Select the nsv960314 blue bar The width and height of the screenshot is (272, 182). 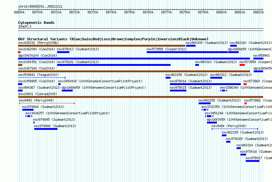[x=239, y=148]
